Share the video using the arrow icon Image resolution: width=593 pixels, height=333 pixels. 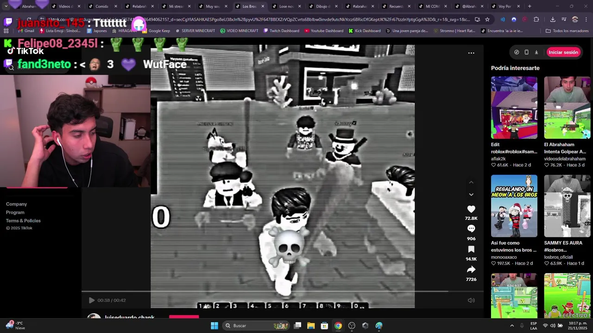point(471,270)
